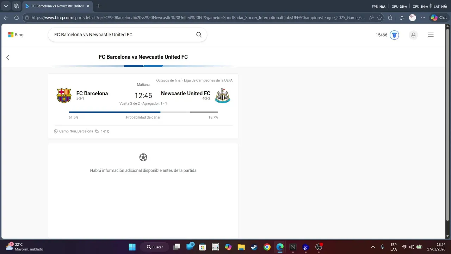
Task: Click the FC Barcelona team name
Action: [x=92, y=93]
